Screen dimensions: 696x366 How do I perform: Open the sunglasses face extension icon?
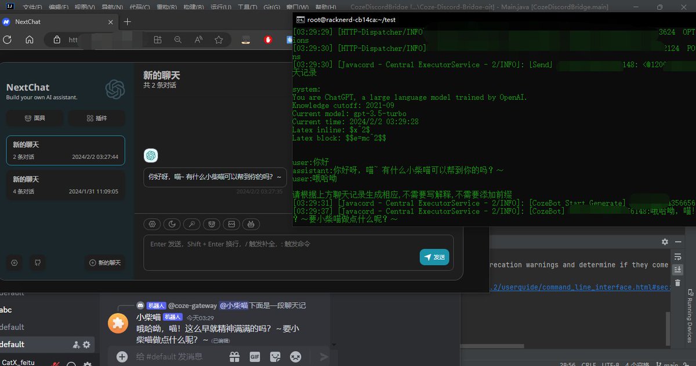click(246, 40)
